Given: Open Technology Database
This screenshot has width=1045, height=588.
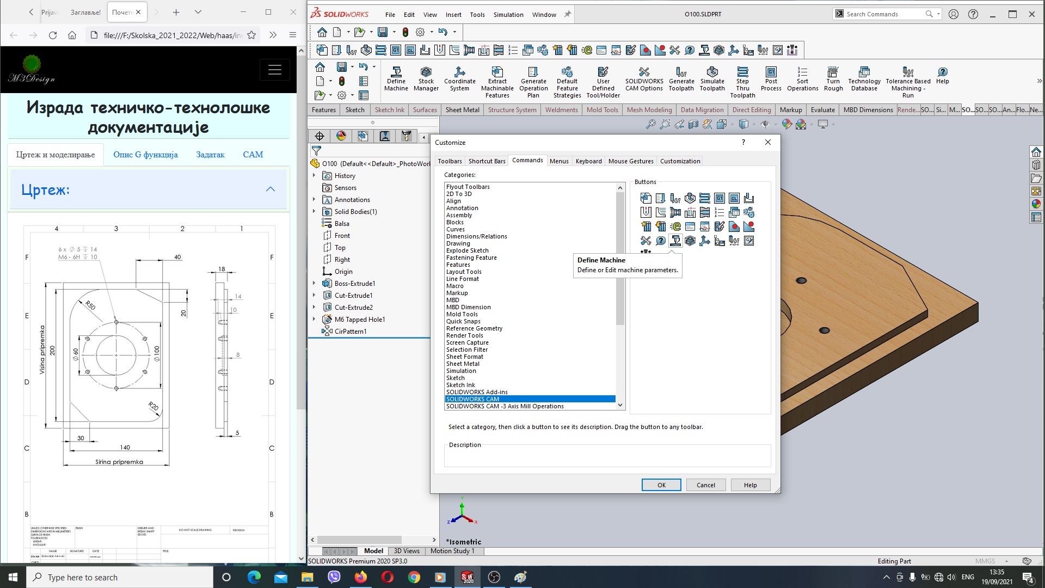Looking at the screenshot, I should (864, 79).
